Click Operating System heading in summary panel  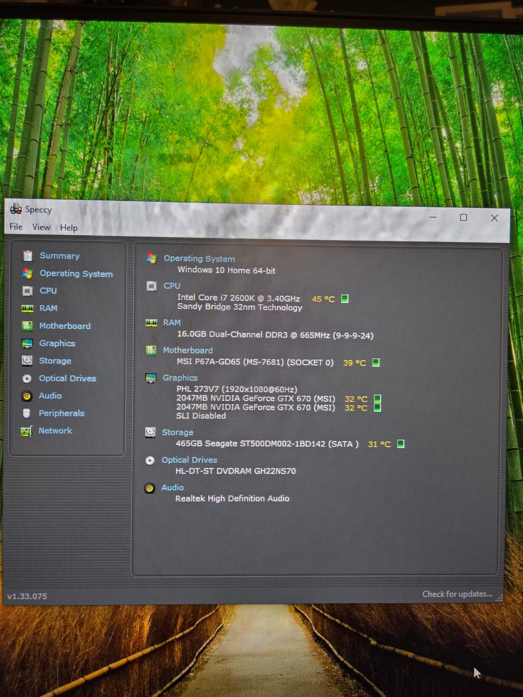199,259
